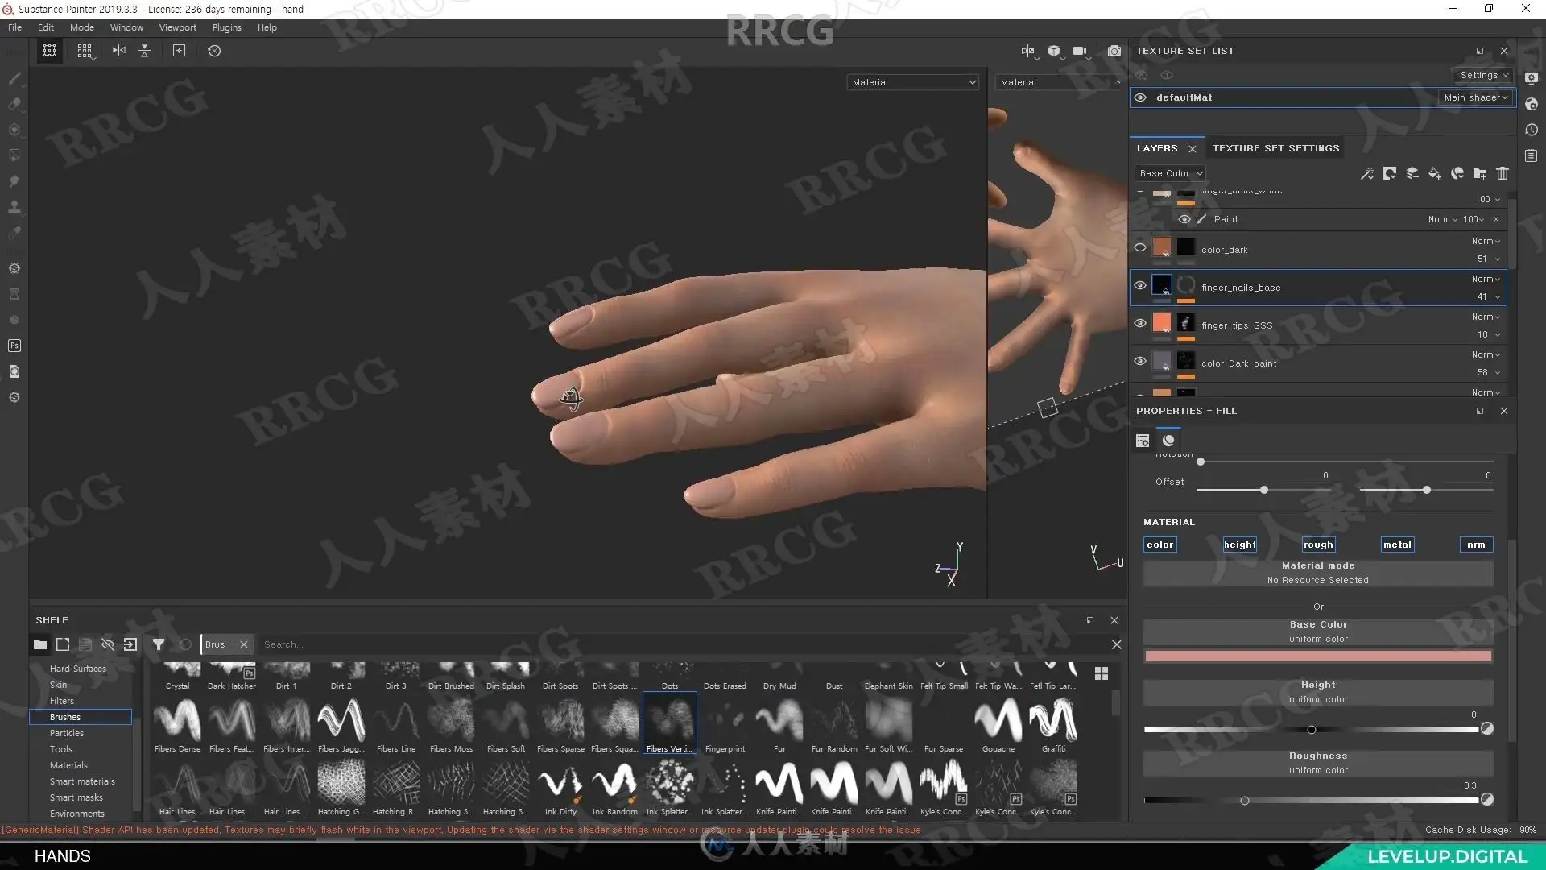This screenshot has height=870, width=1546.
Task: Click the history reset icon in top toolbar
Action: point(214,51)
